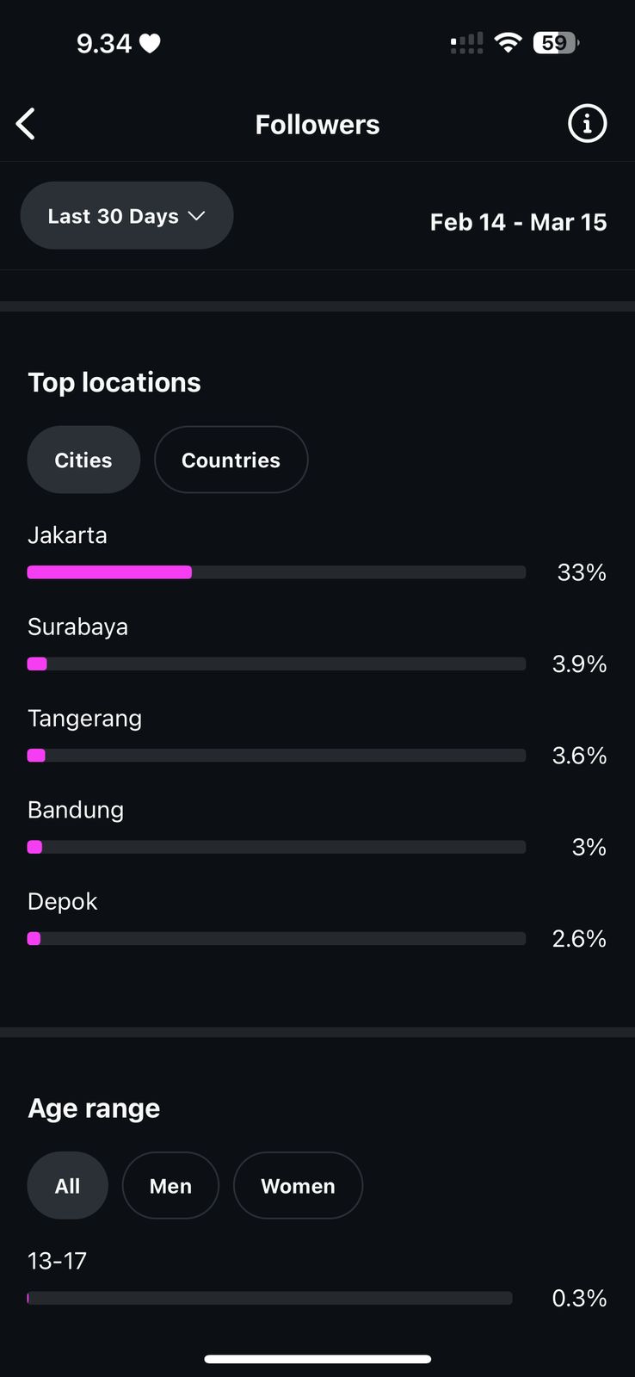Image resolution: width=635 pixels, height=1377 pixels.
Task: Tap the Surabaya location bar
Action: click(275, 664)
